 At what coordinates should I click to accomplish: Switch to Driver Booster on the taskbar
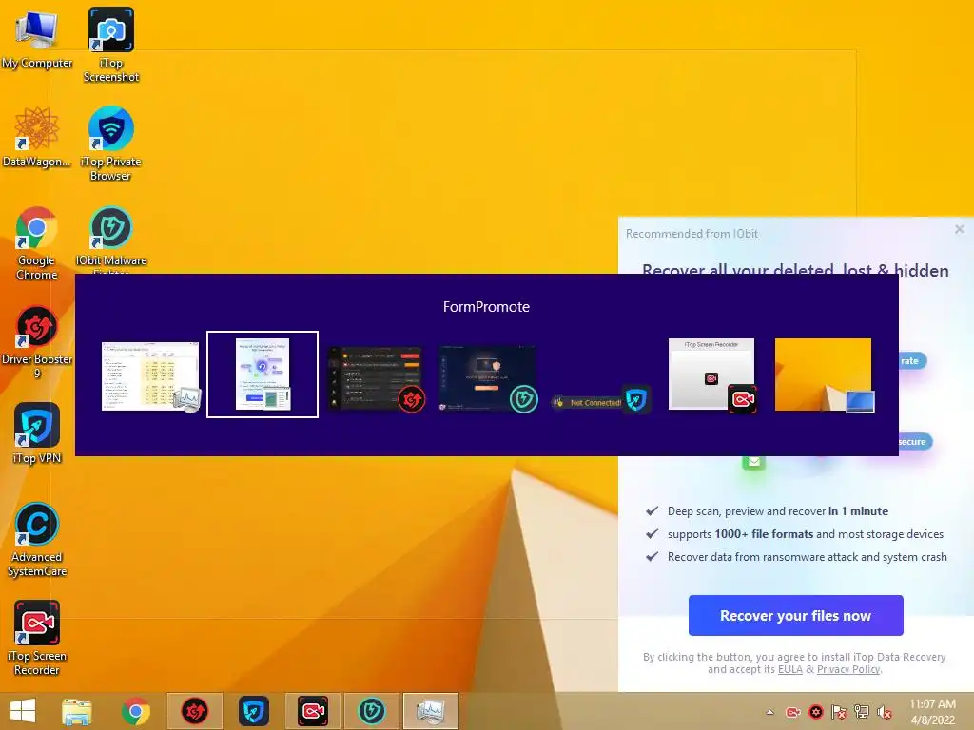point(194,711)
